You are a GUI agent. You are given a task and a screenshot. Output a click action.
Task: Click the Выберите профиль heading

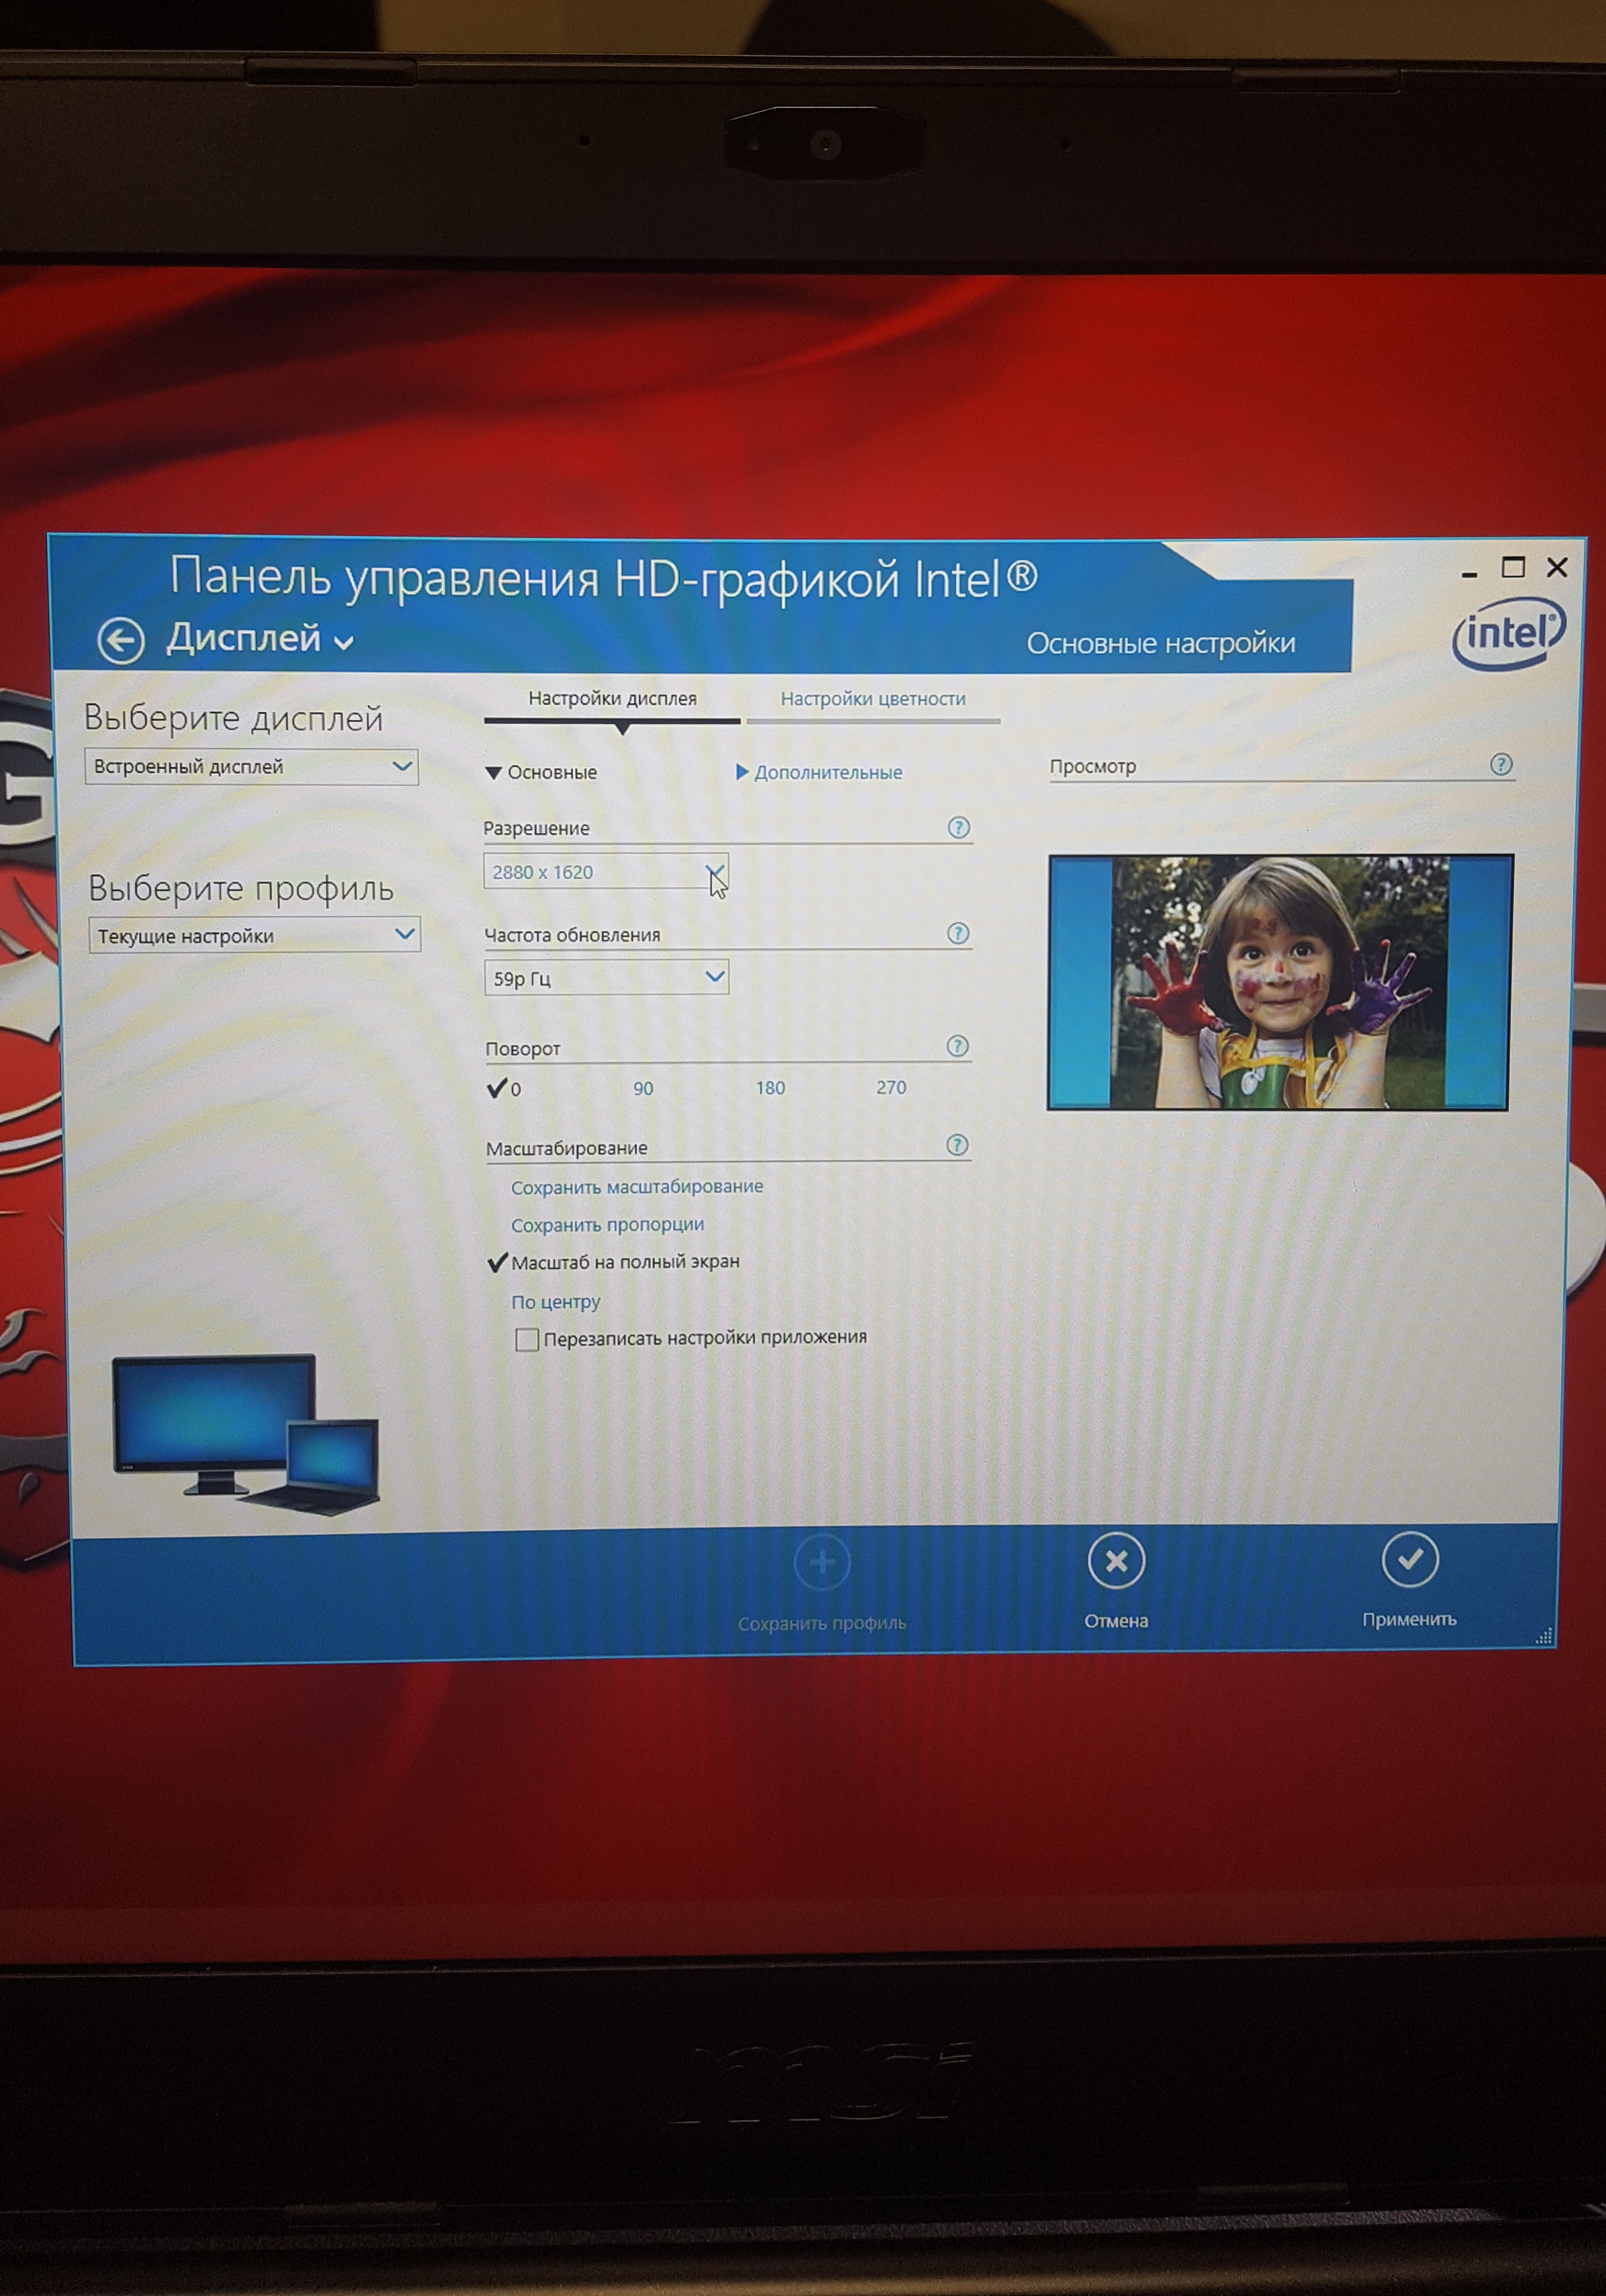click(x=241, y=888)
